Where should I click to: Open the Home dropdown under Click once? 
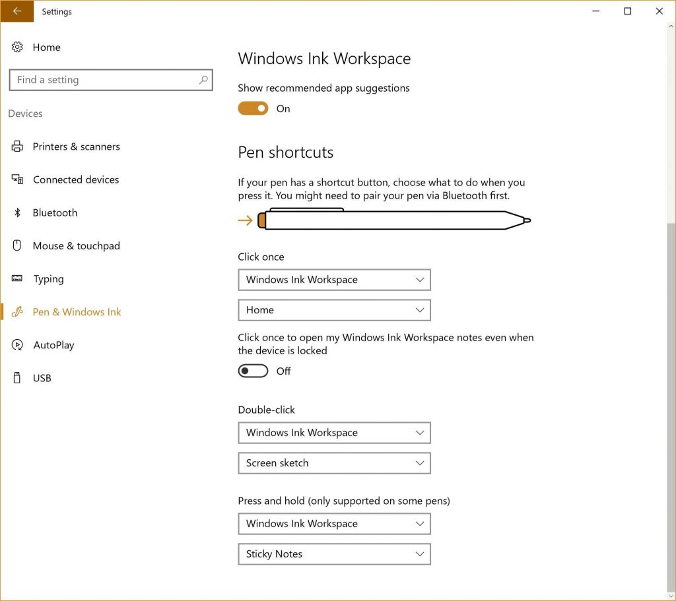pyautogui.click(x=334, y=310)
